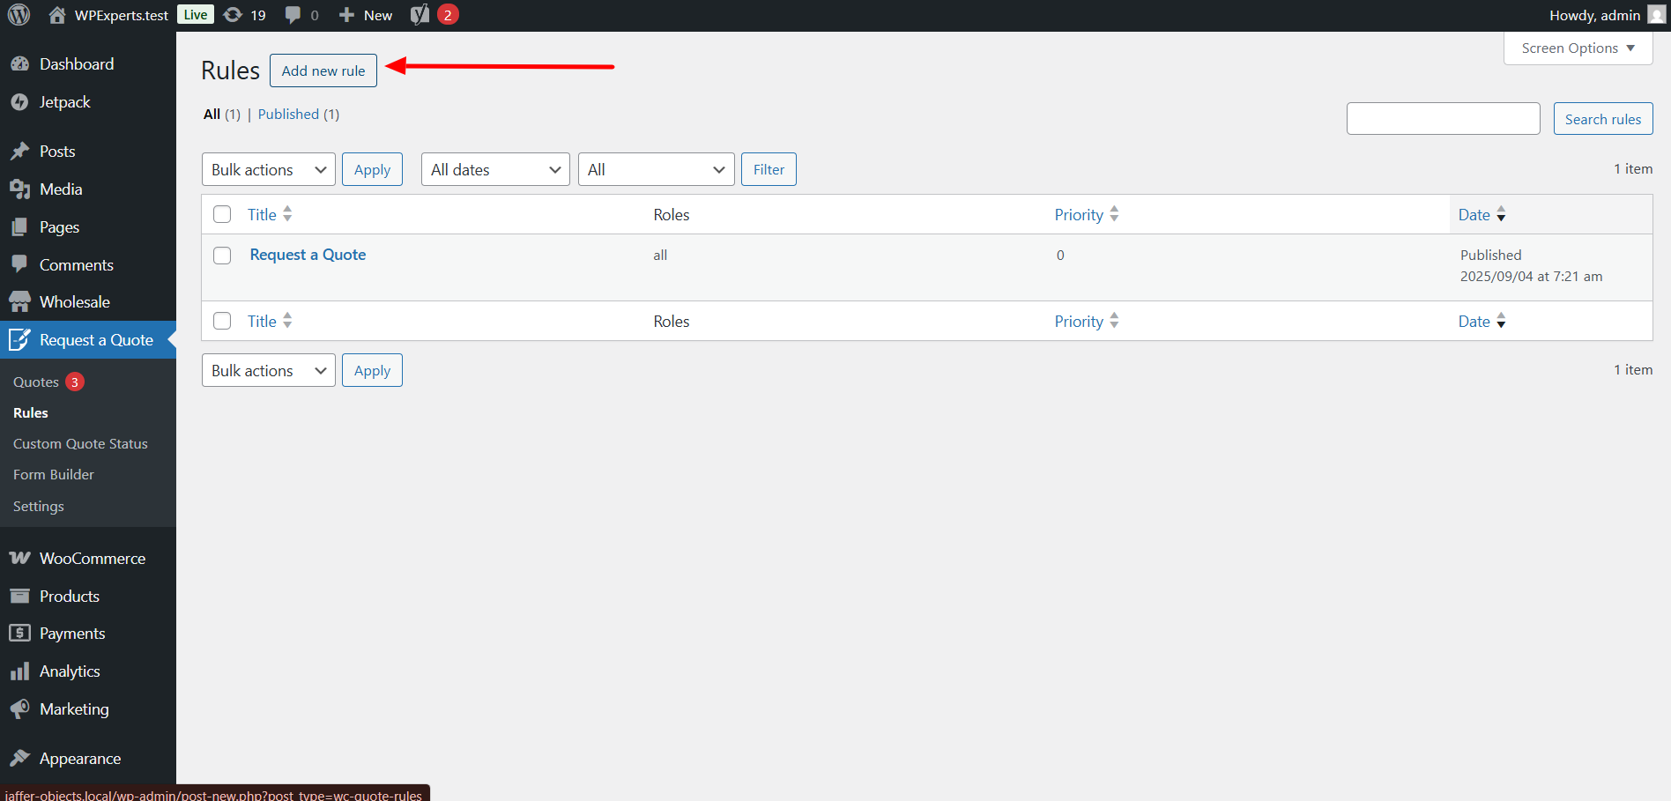Click the Add new rule button
The image size is (1671, 801).
point(323,70)
